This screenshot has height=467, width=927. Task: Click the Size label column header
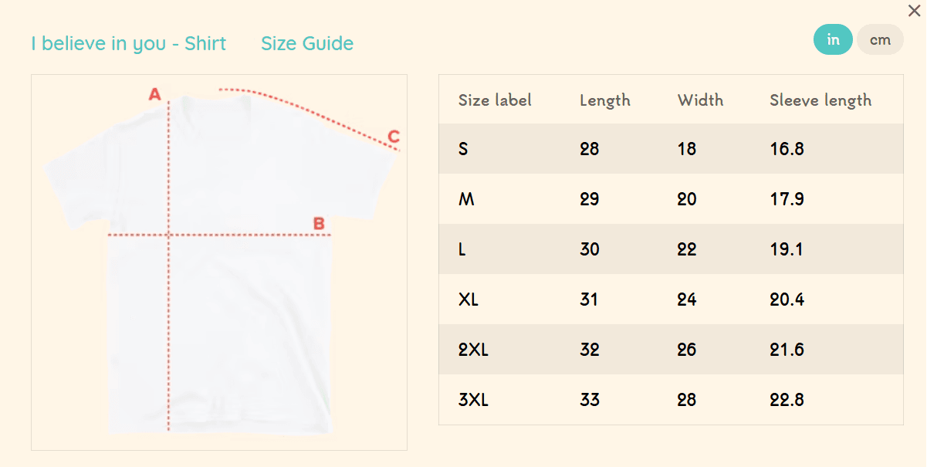point(495,100)
